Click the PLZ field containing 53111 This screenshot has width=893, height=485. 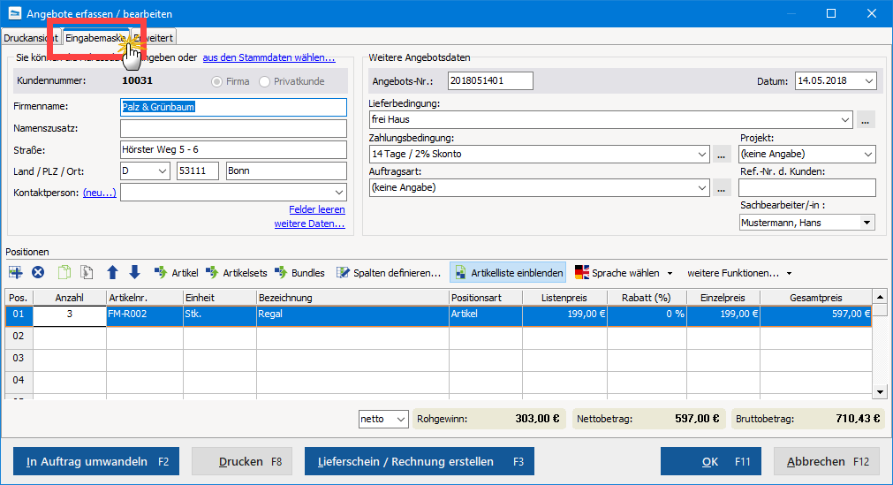point(198,171)
